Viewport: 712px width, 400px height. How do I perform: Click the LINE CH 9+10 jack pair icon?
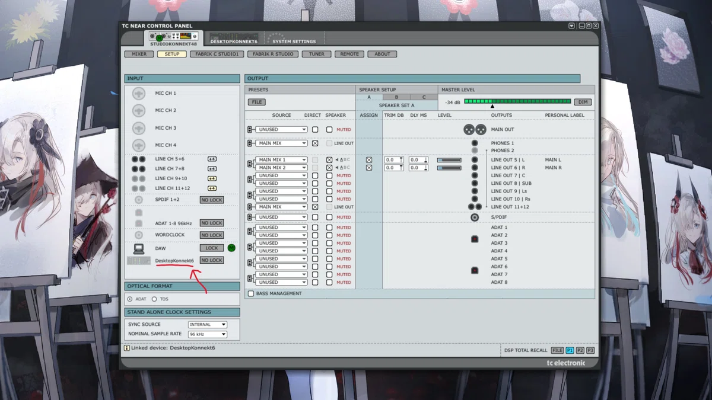coord(138,178)
